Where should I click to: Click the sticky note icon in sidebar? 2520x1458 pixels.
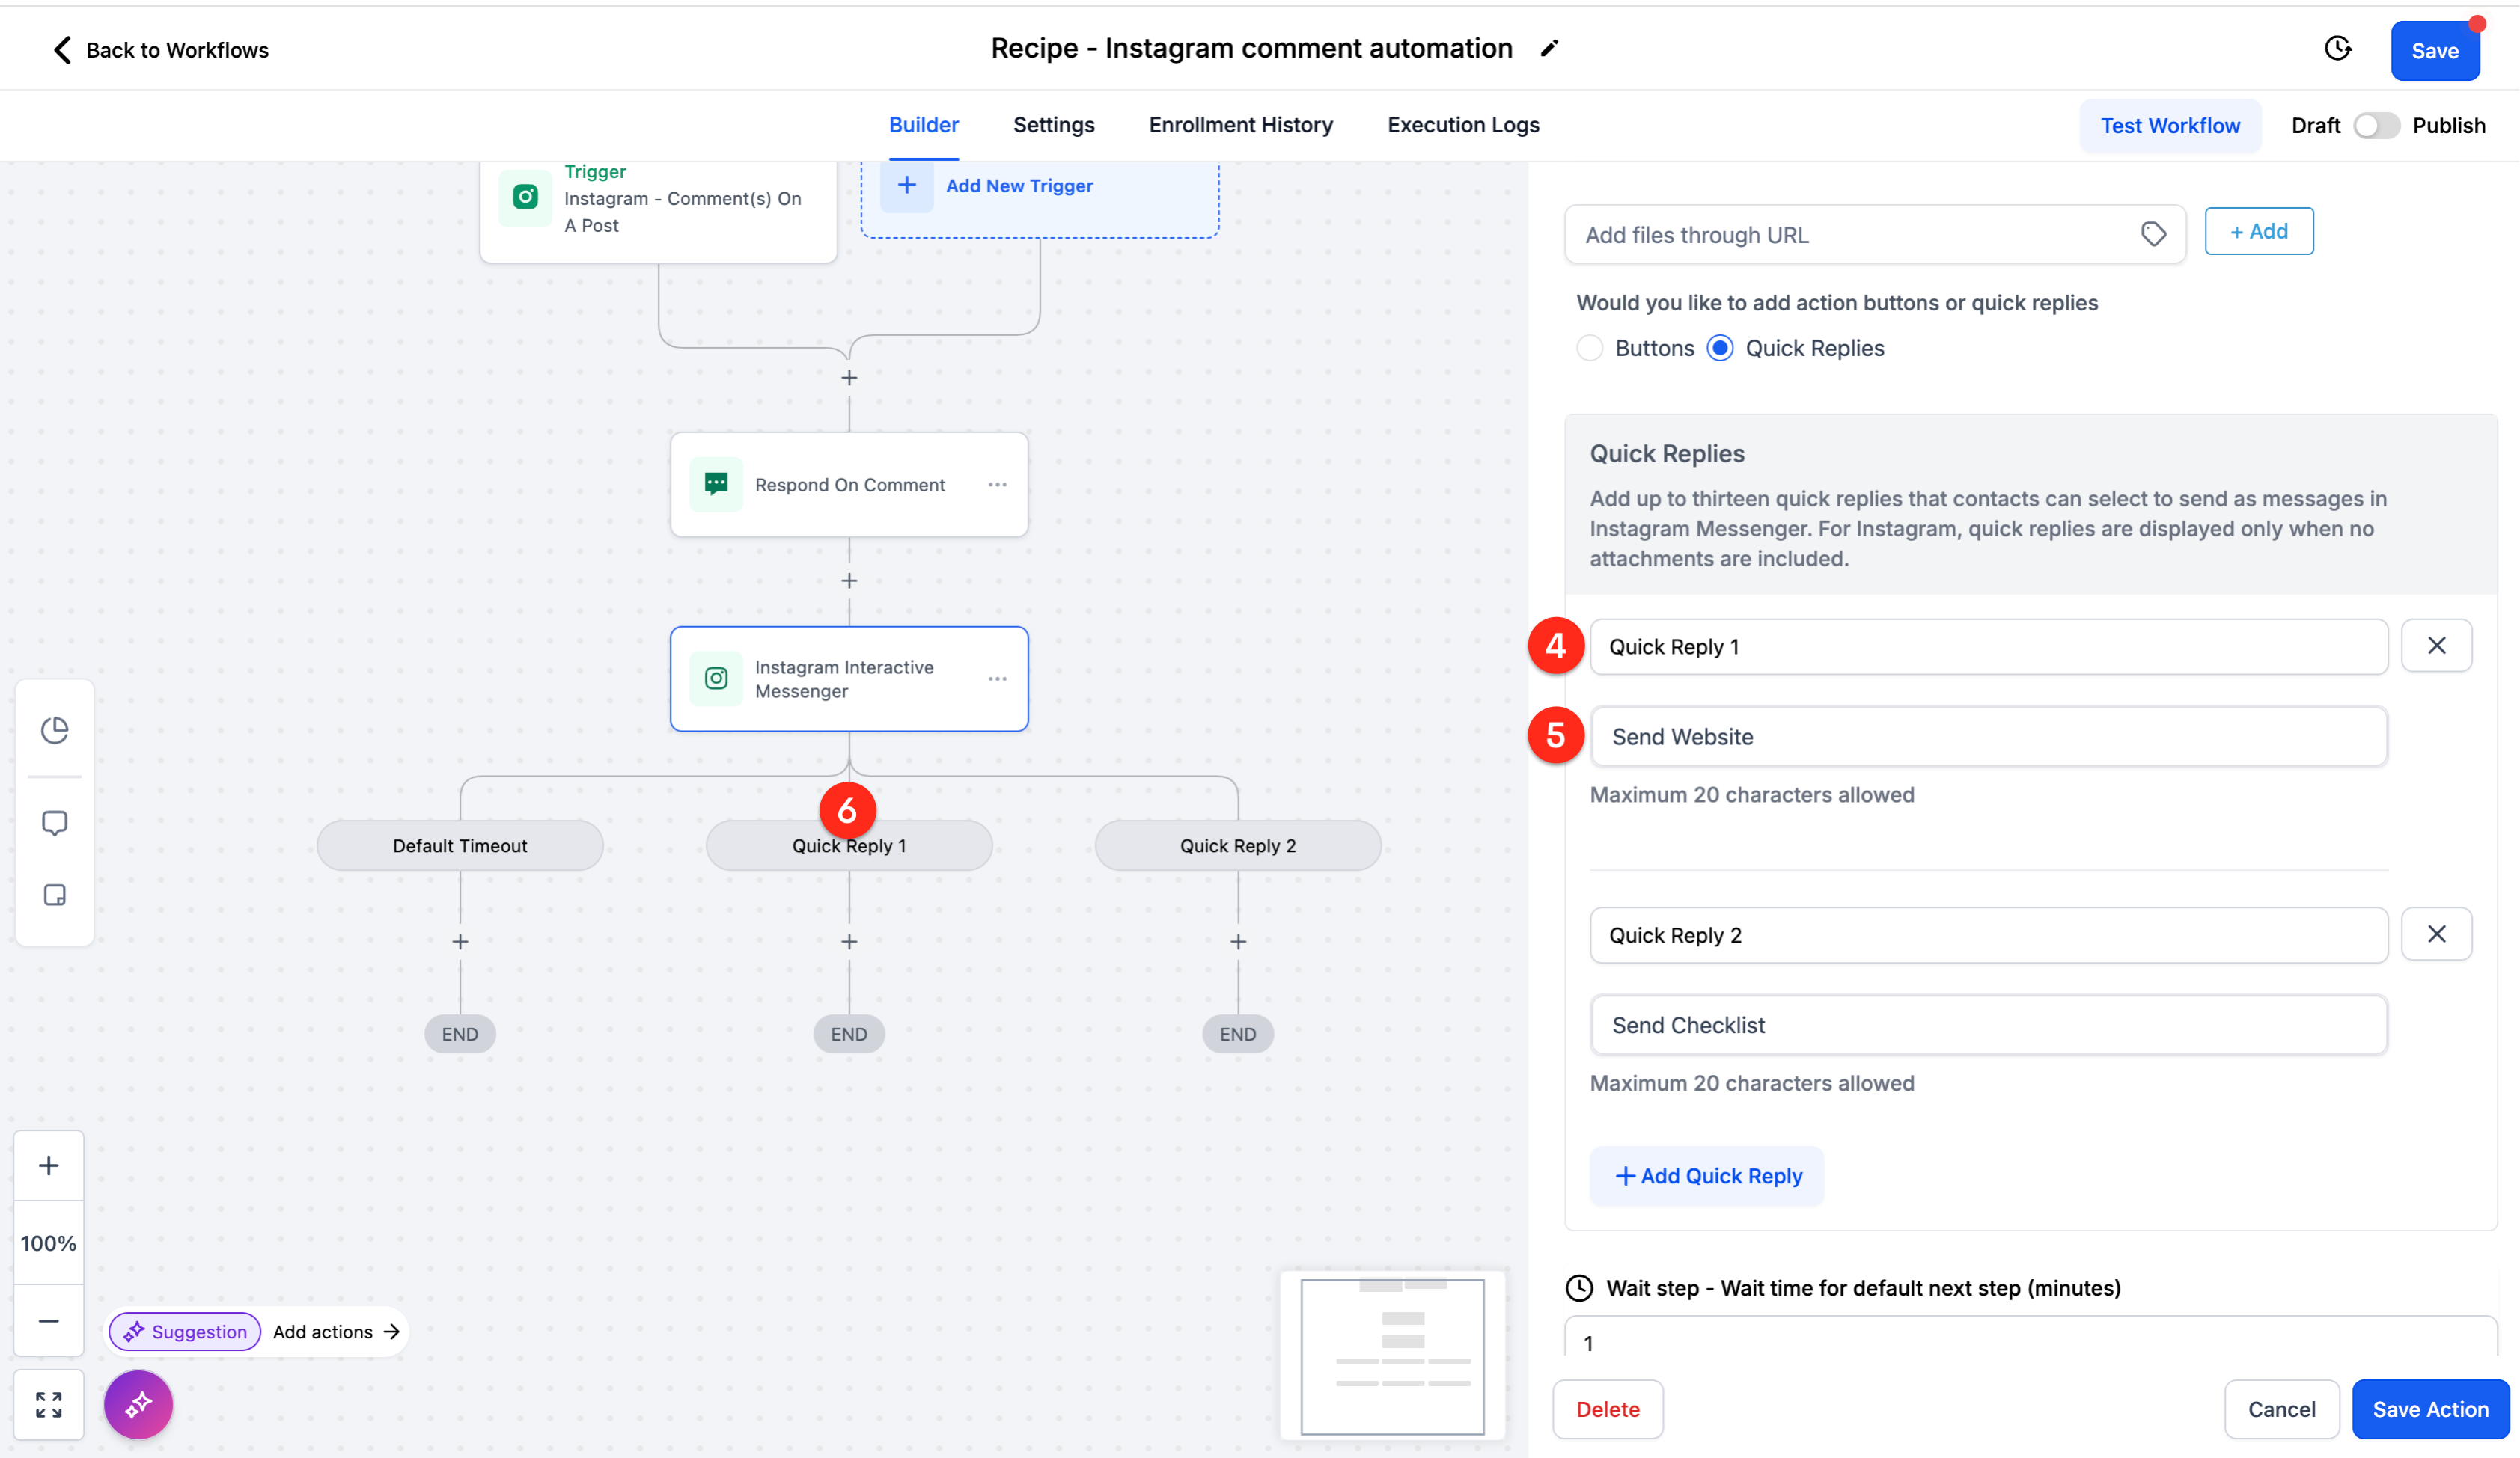[x=55, y=895]
